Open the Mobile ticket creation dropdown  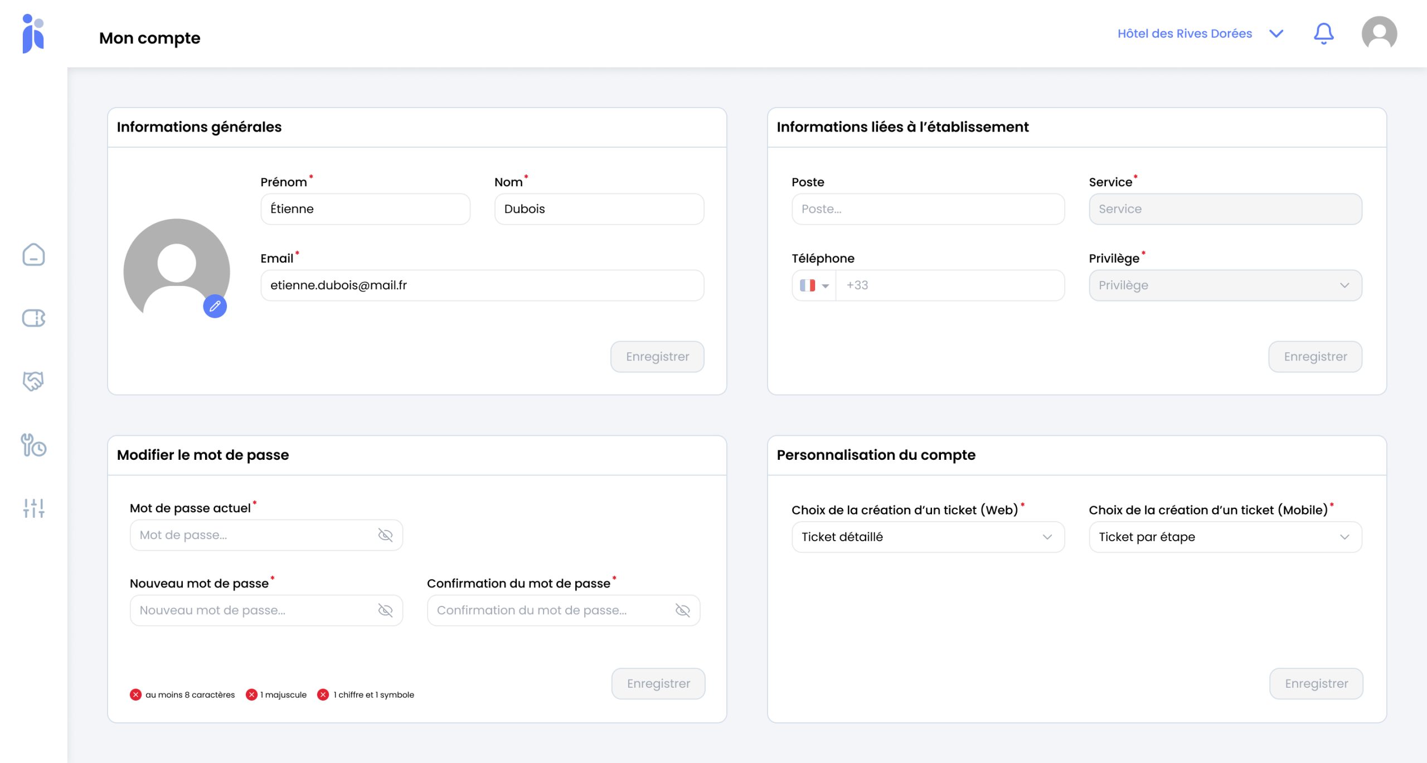pyautogui.click(x=1225, y=537)
